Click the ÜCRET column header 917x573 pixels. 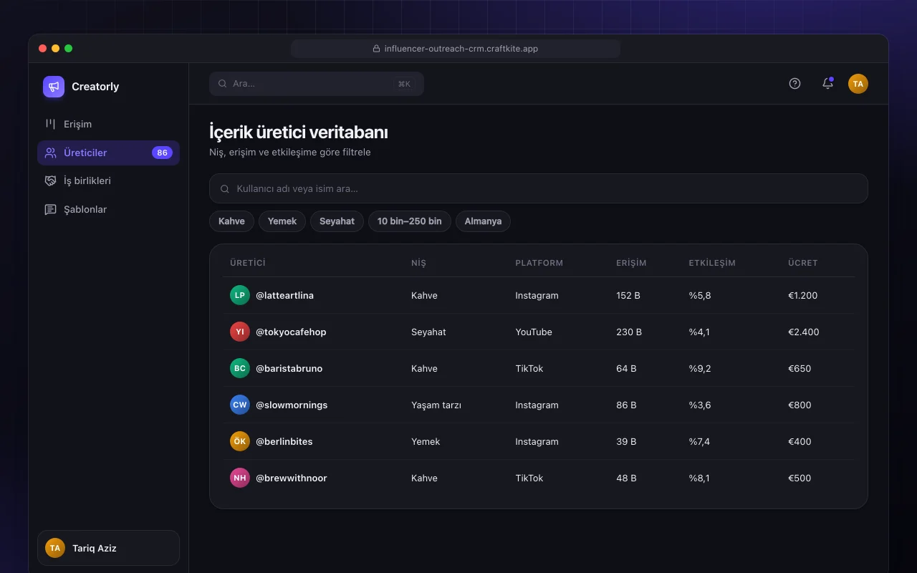click(803, 263)
